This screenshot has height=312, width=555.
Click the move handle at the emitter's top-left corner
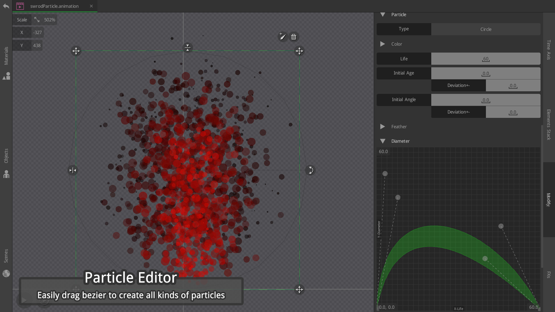tap(76, 51)
